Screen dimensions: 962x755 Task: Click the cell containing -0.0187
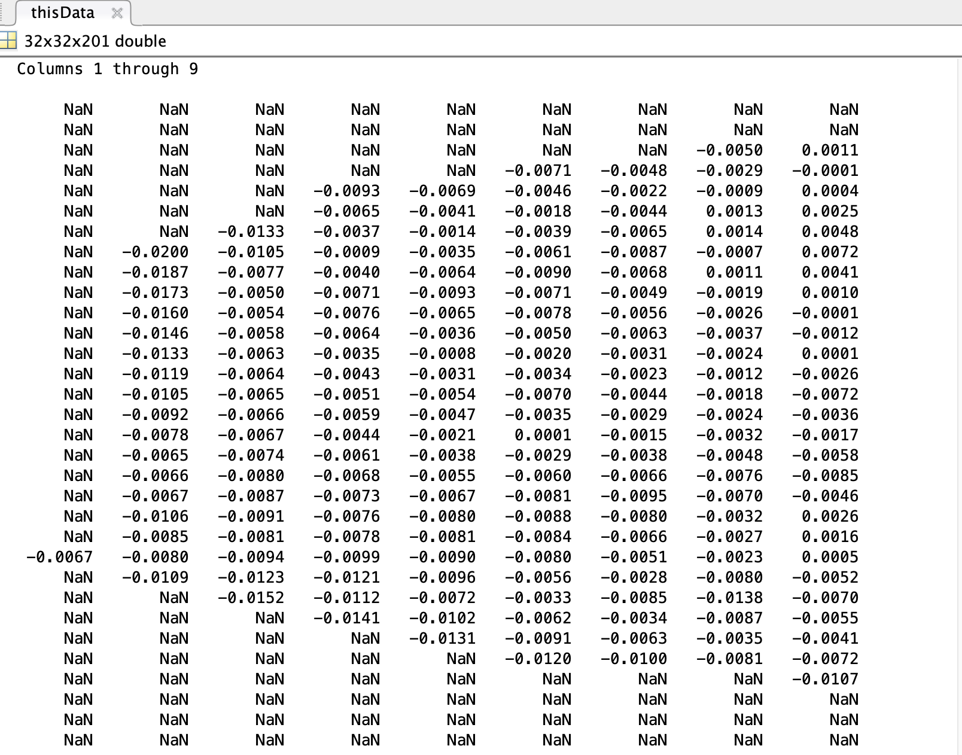click(156, 272)
